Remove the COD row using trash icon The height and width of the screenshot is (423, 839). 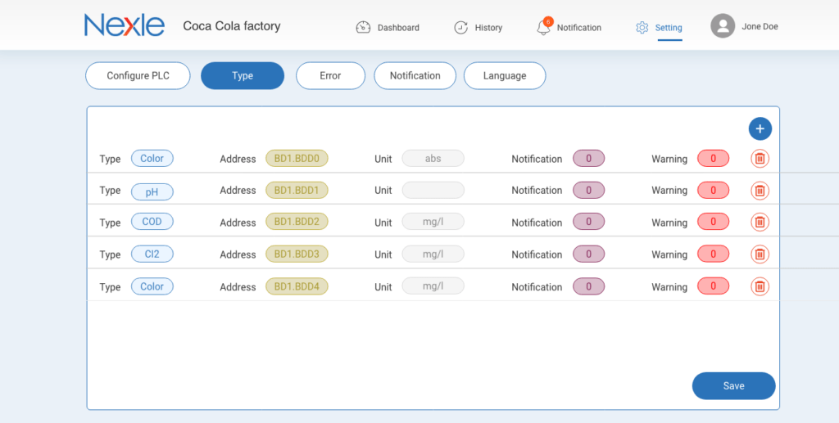point(760,223)
